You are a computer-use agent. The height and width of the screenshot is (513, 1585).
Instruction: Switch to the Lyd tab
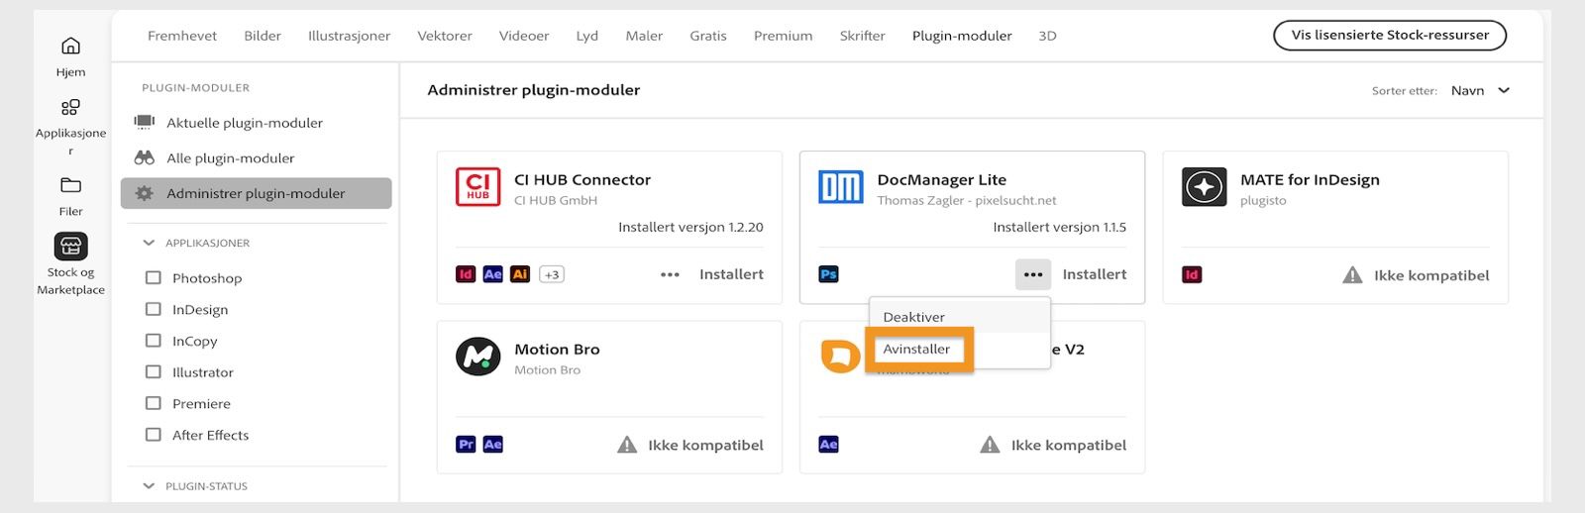tap(587, 36)
